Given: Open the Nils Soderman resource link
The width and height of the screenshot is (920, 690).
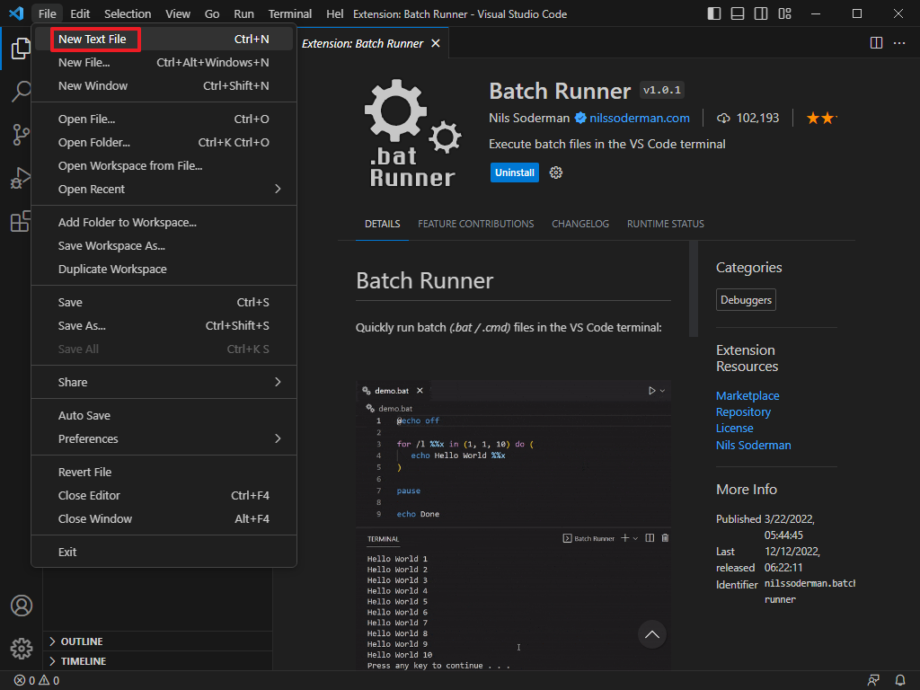Looking at the screenshot, I should click(x=754, y=445).
